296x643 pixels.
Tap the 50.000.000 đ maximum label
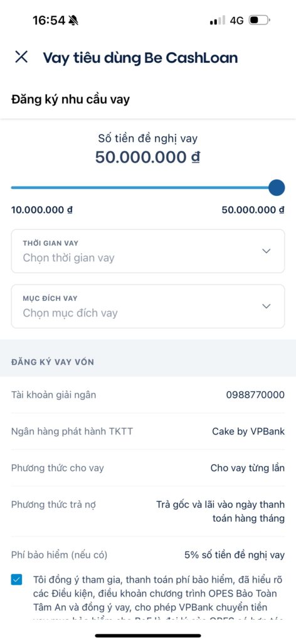pos(253,210)
